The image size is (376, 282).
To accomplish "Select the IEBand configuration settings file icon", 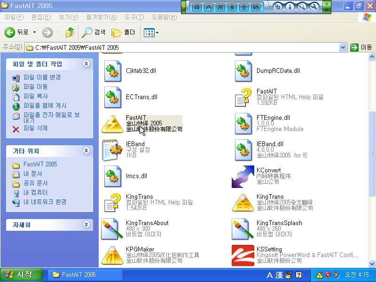I will pyautogui.click(x=112, y=150).
